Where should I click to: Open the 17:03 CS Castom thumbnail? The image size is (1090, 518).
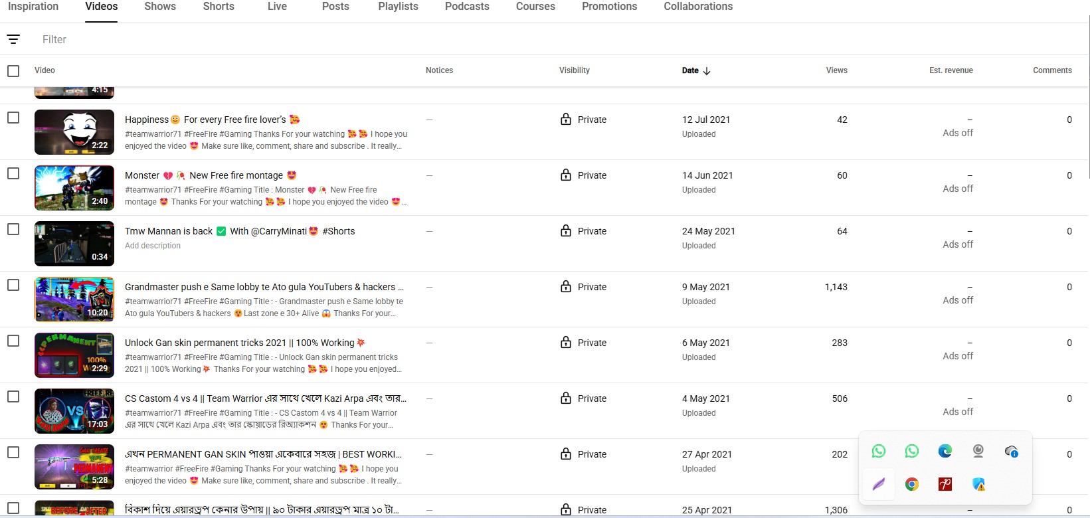[x=74, y=410]
